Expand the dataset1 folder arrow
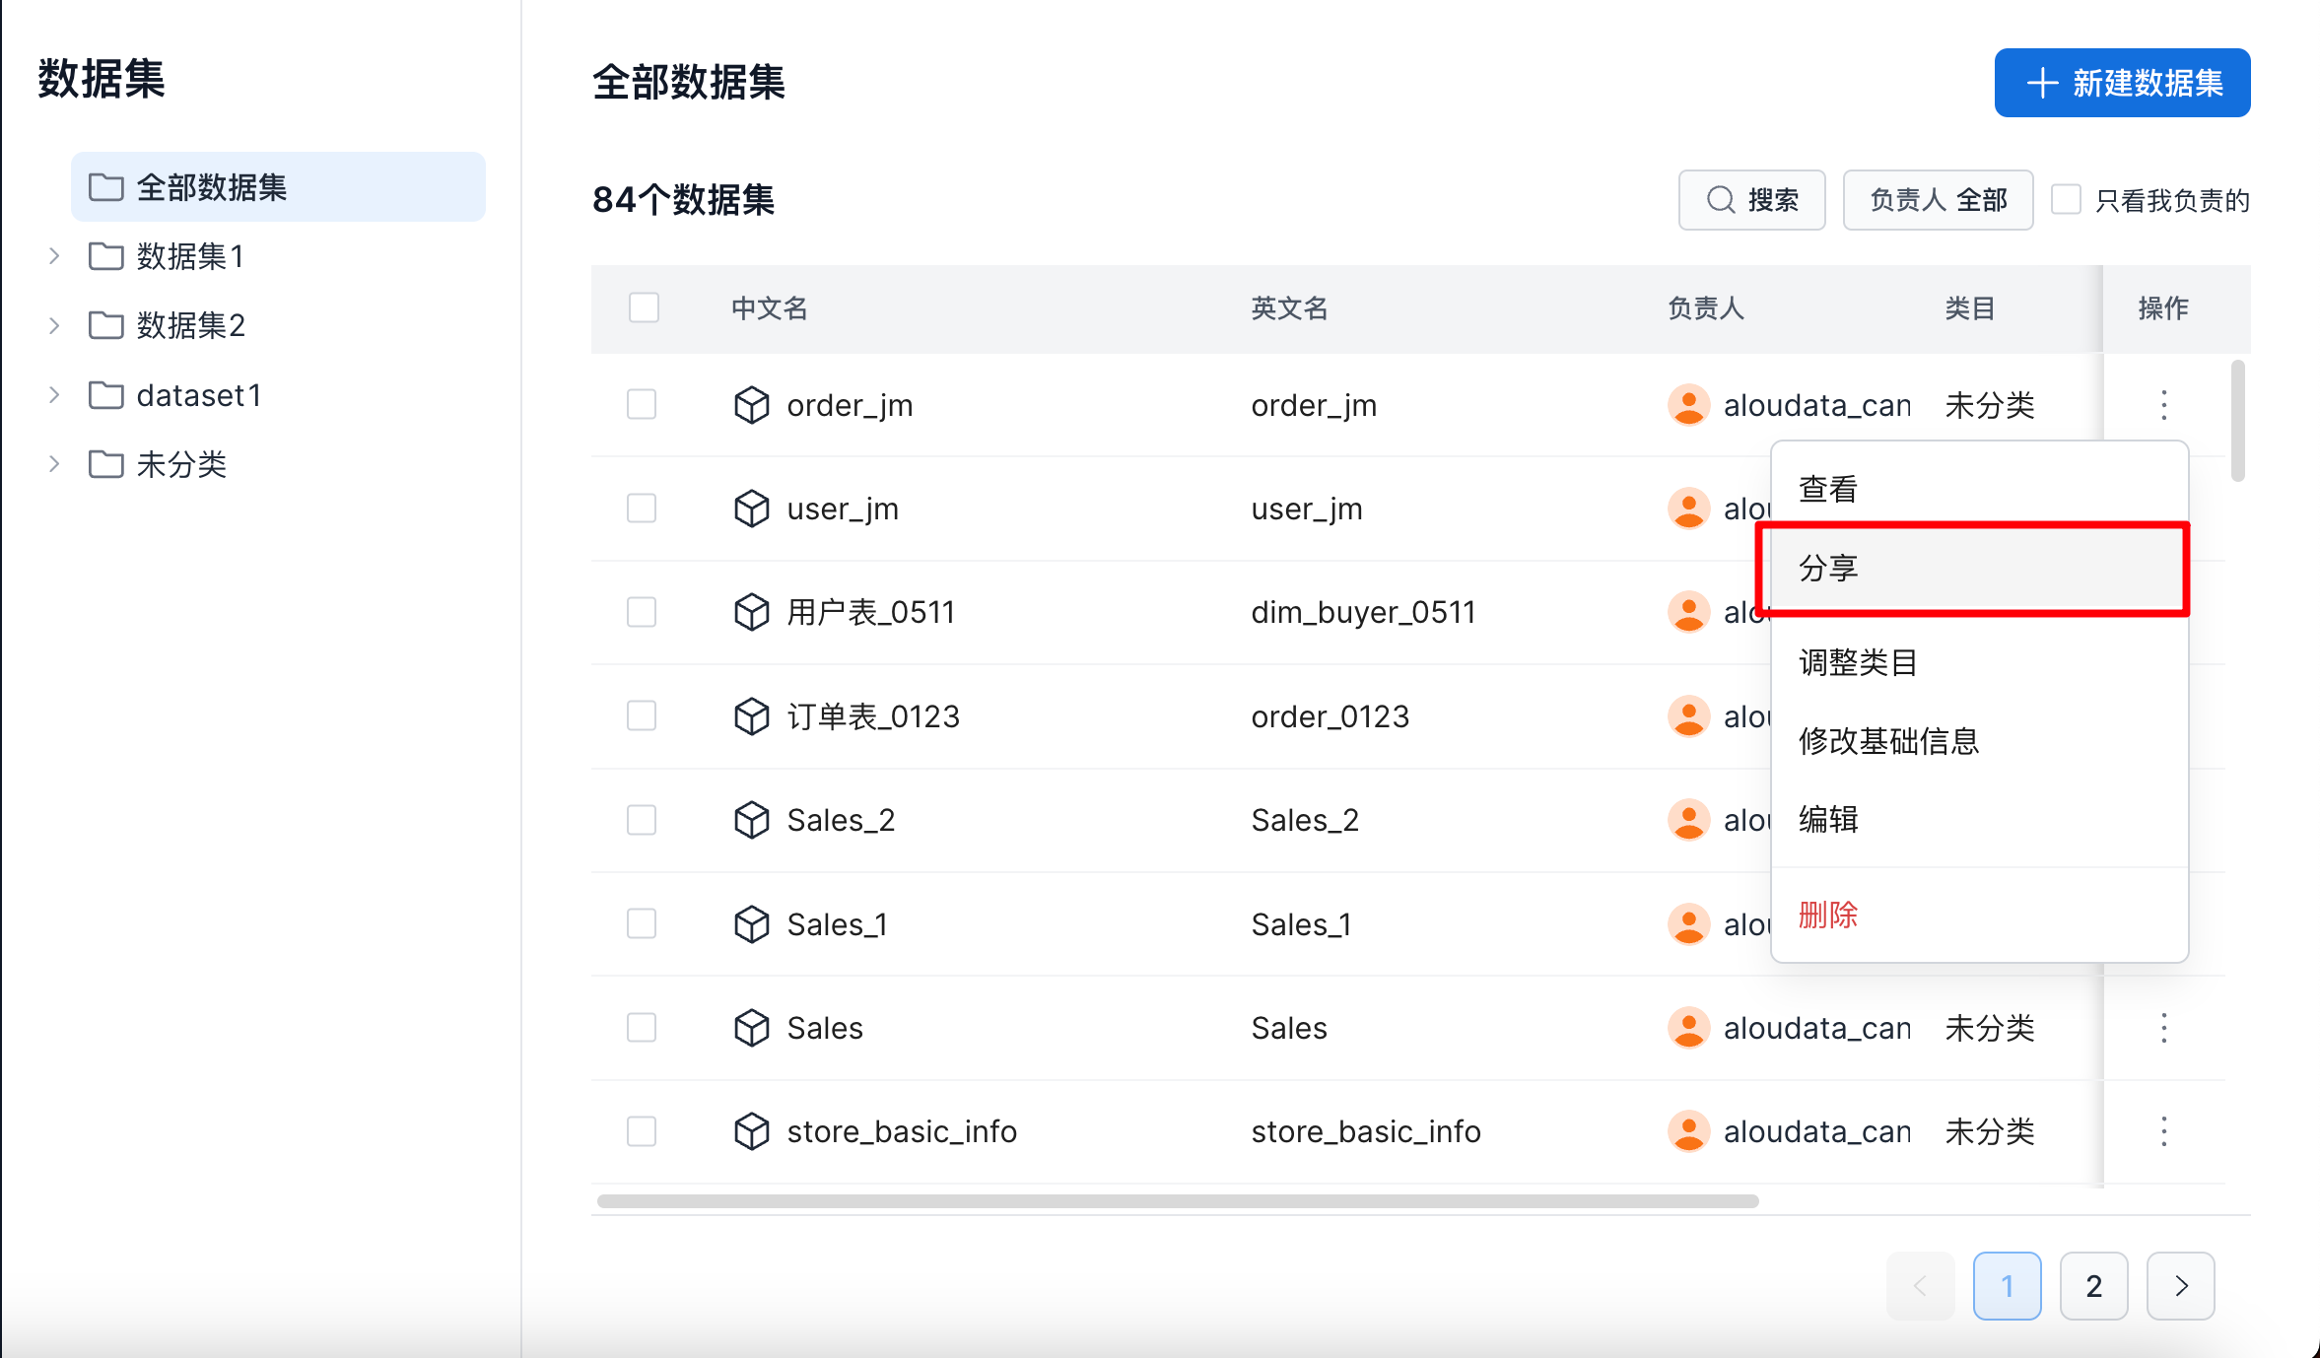Image resolution: width=2320 pixels, height=1358 pixels. pos(54,395)
